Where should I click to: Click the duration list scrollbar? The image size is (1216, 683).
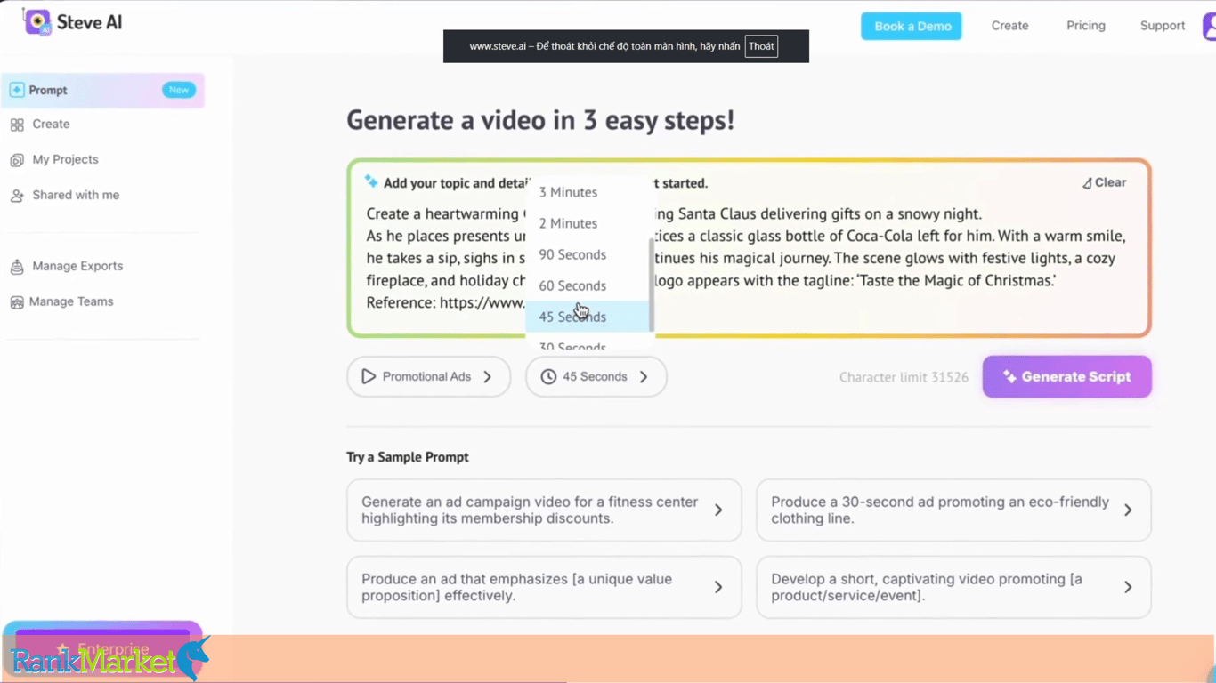coord(652,285)
